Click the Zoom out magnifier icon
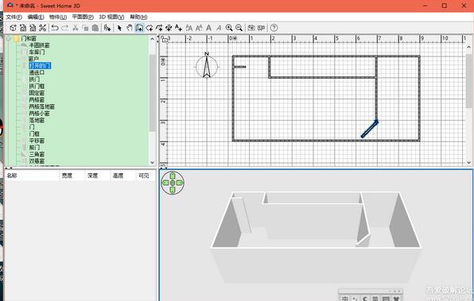 [x=239, y=28]
